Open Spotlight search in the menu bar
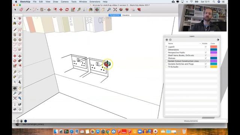 click(214, 1)
